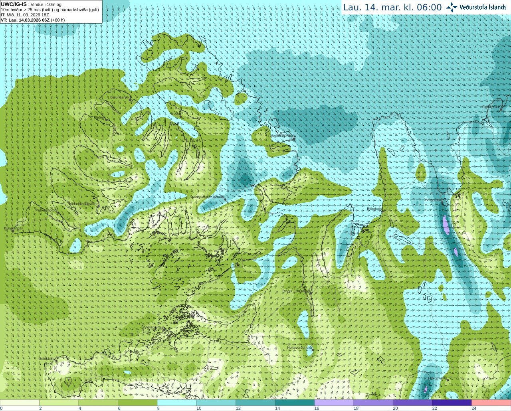
Task: Click the header line about 10m hviður > 25 m/s
Action: click(x=50, y=10)
